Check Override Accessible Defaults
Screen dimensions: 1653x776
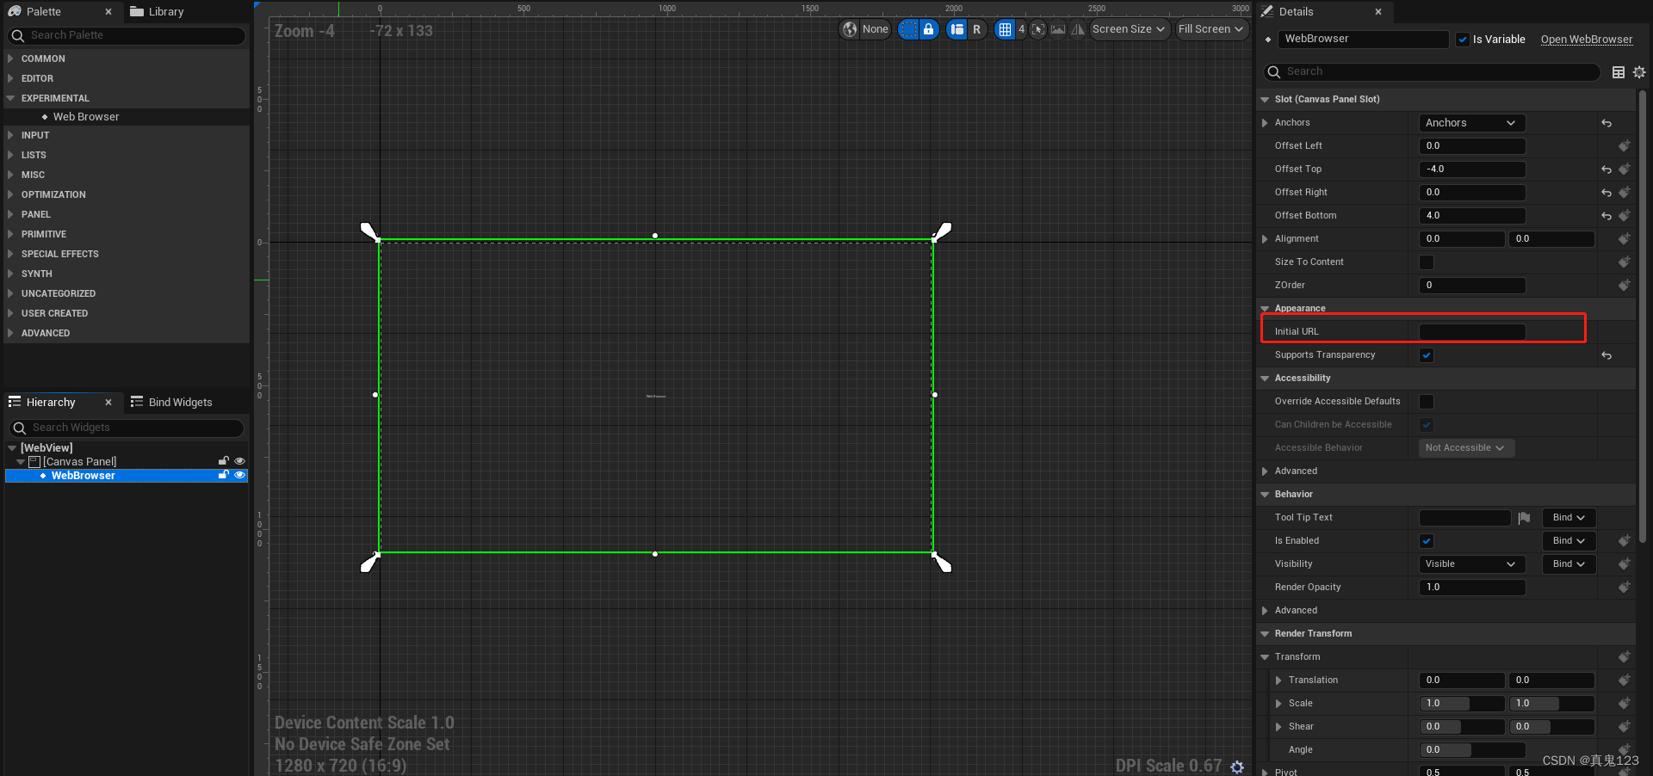1427,402
